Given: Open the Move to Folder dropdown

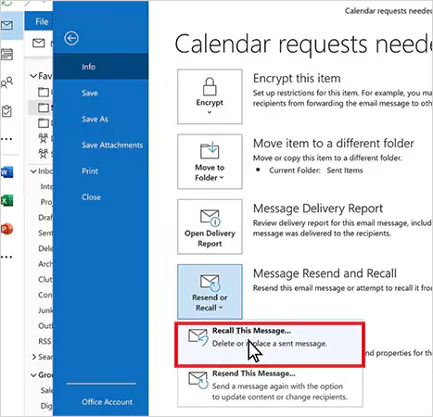Looking at the screenshot, I should tap(210, 161).
